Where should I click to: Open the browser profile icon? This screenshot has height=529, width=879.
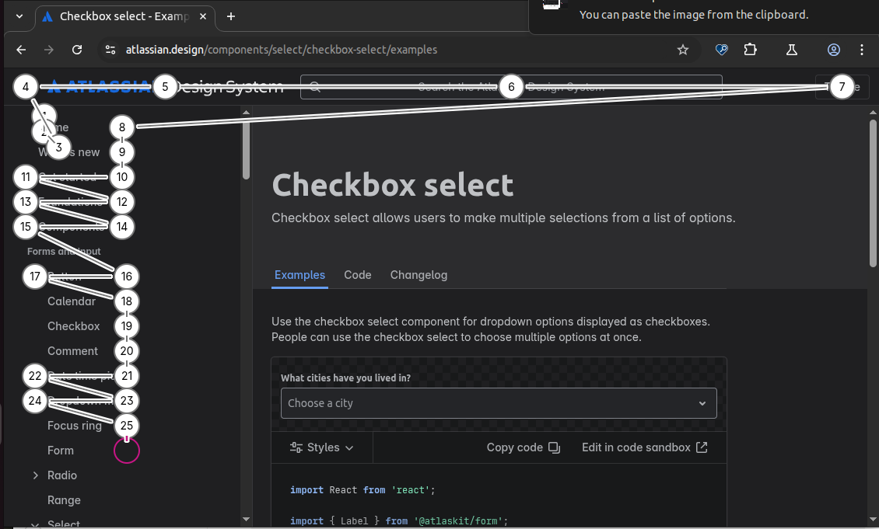click(x=834, y=50)
